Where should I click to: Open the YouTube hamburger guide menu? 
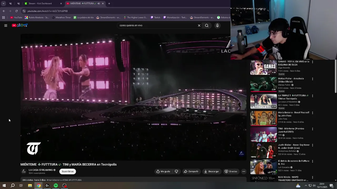click(x=6, y=25)
